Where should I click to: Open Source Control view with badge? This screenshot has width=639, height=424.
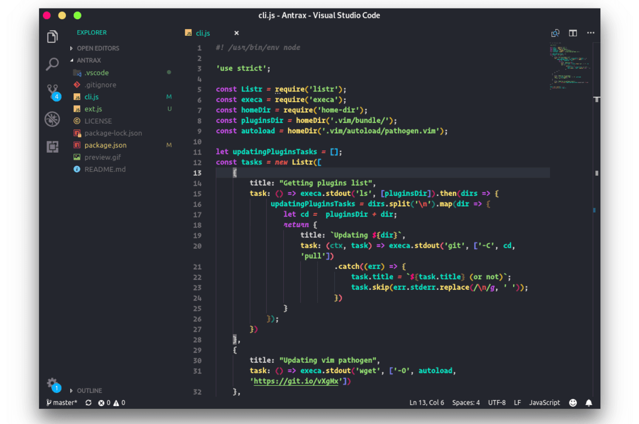53,91
